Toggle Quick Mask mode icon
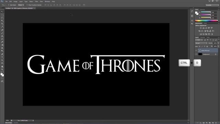The height and width of the screenshot is (124, 220). pos(2,79)
